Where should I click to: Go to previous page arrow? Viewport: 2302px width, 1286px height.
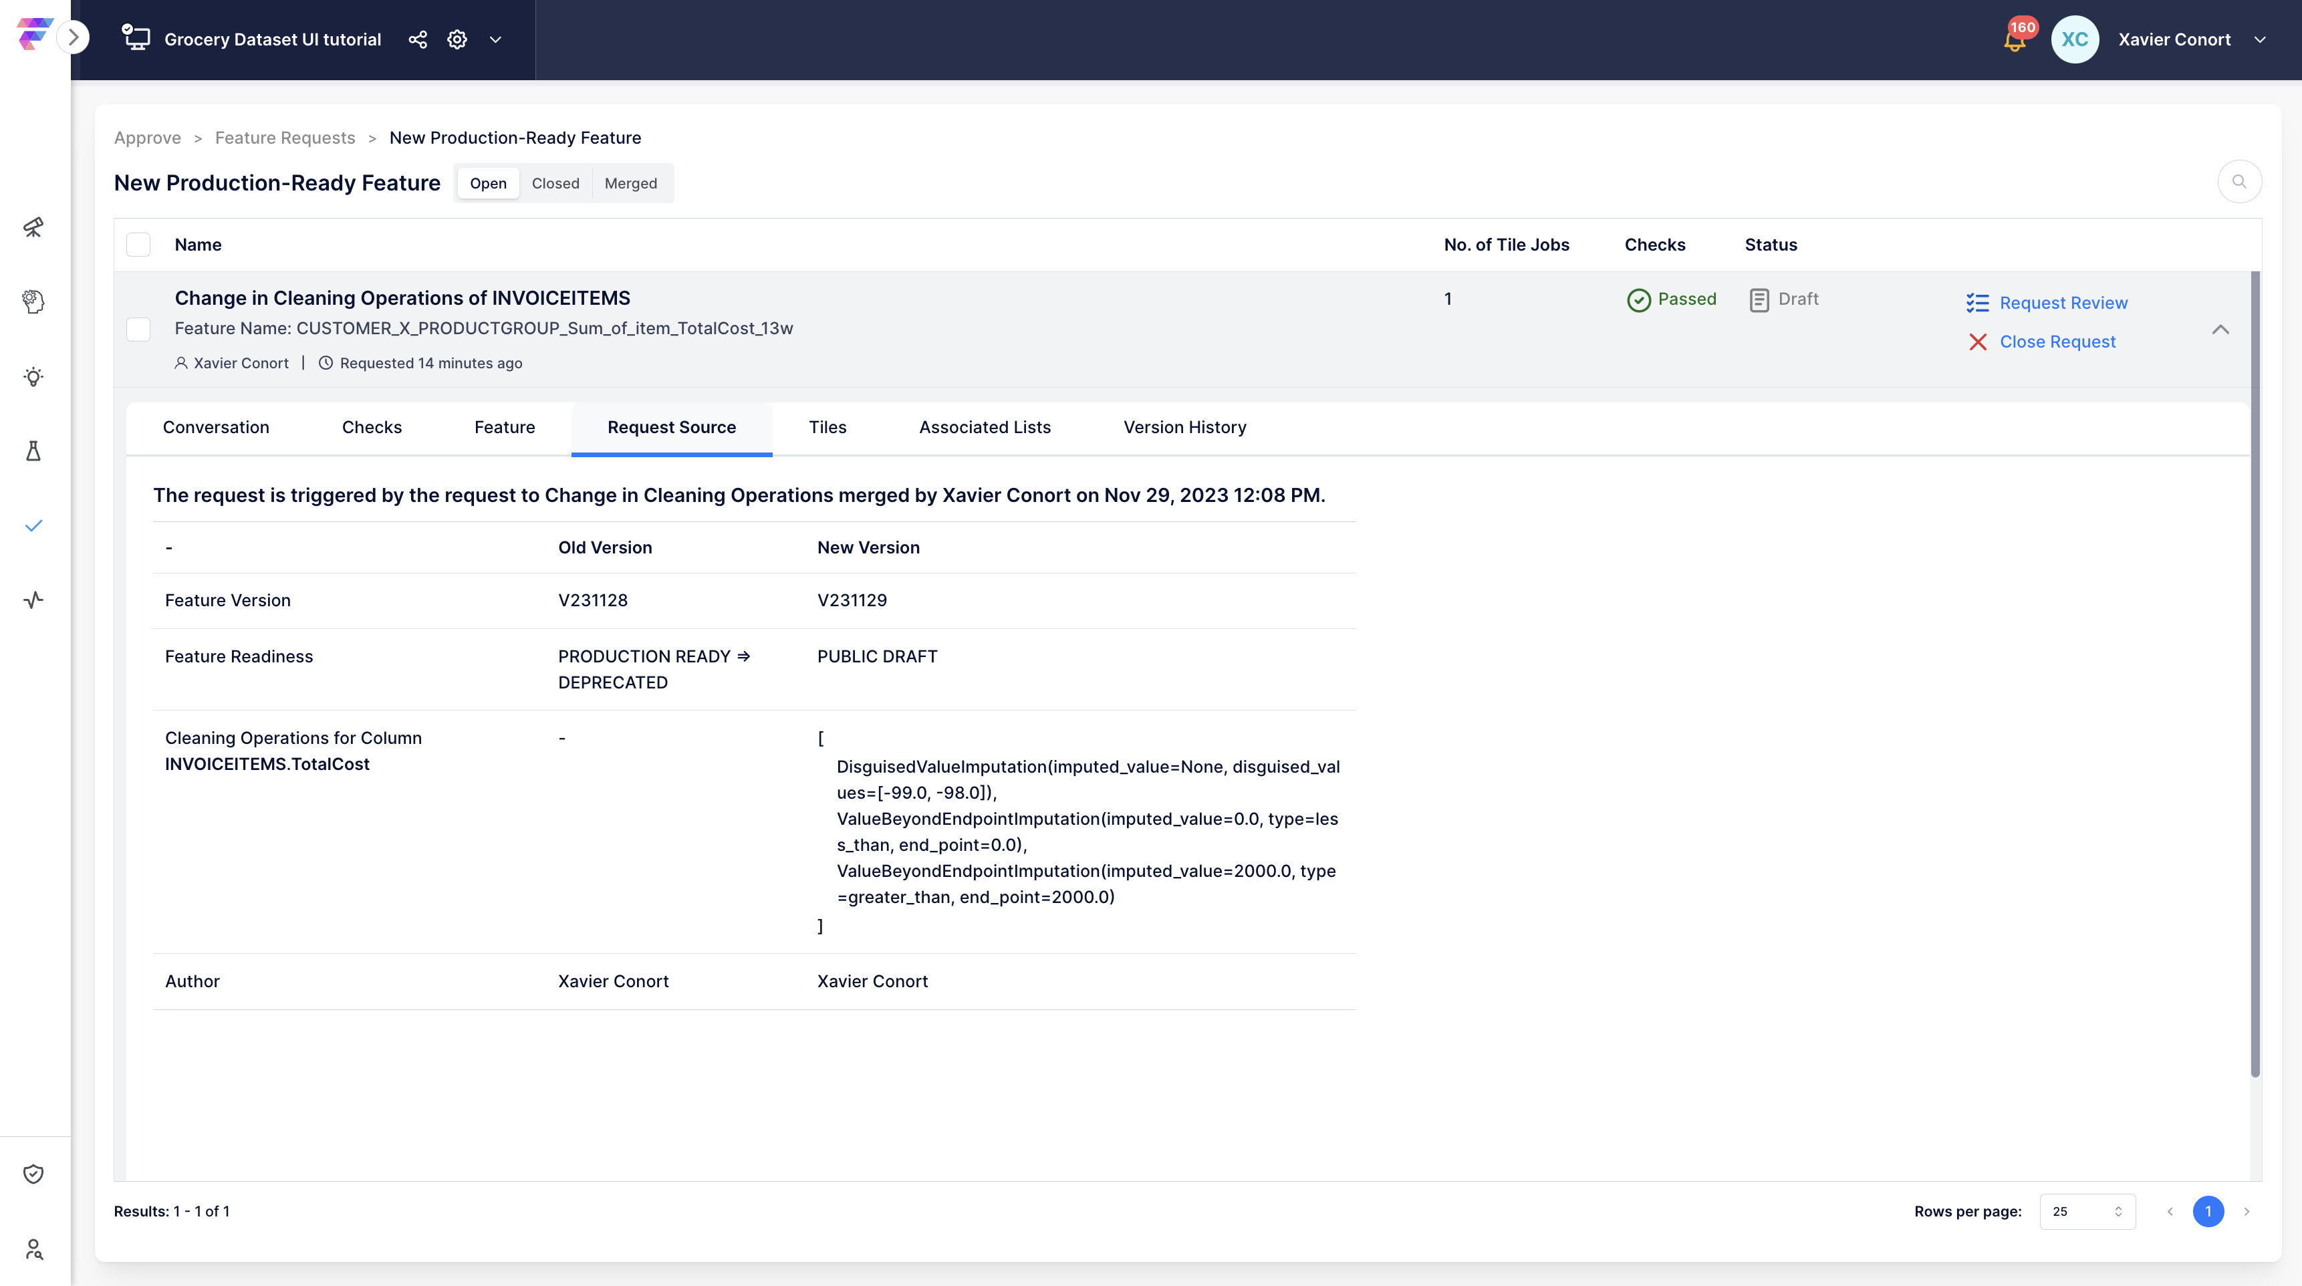[x=2169, y=1211]
